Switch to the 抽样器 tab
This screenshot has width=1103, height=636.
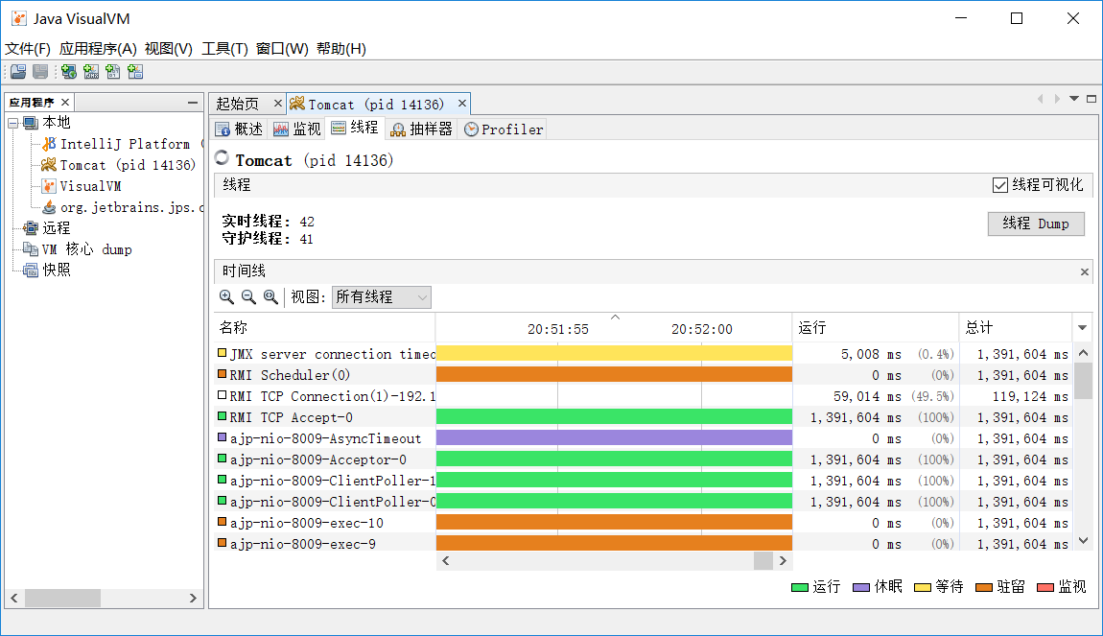tap(421, 130)
